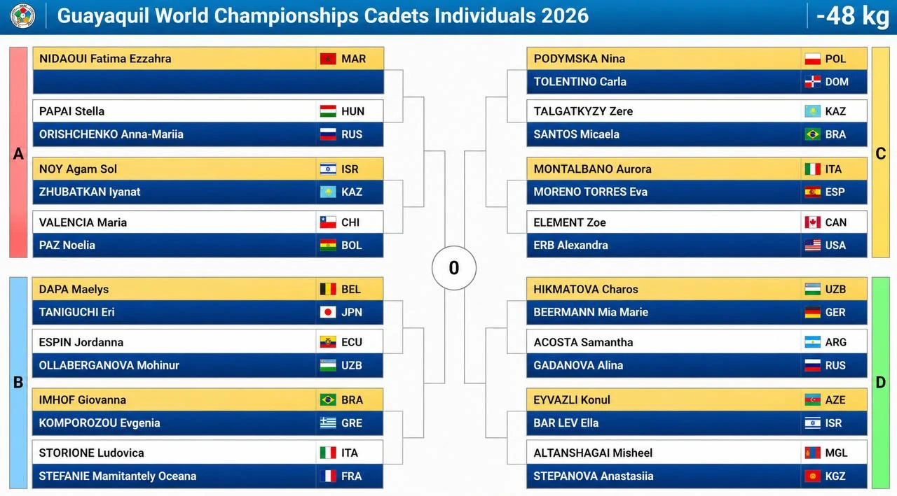Image resolution: width=897 pixels, height=496 pixels.
Task: Select the blue pool B side tab
Action: pos(18,383)
